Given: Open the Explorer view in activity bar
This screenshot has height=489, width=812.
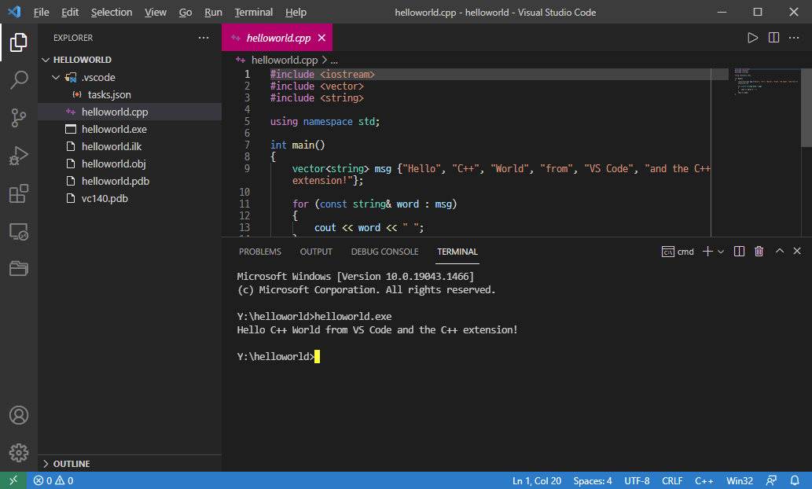Looking at the screenshot, I should tap(19, 42).
